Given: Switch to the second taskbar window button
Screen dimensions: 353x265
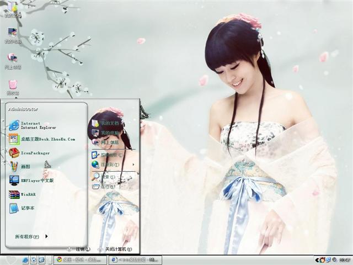Looking at the screenshot, I should click(x=135, y=260).
